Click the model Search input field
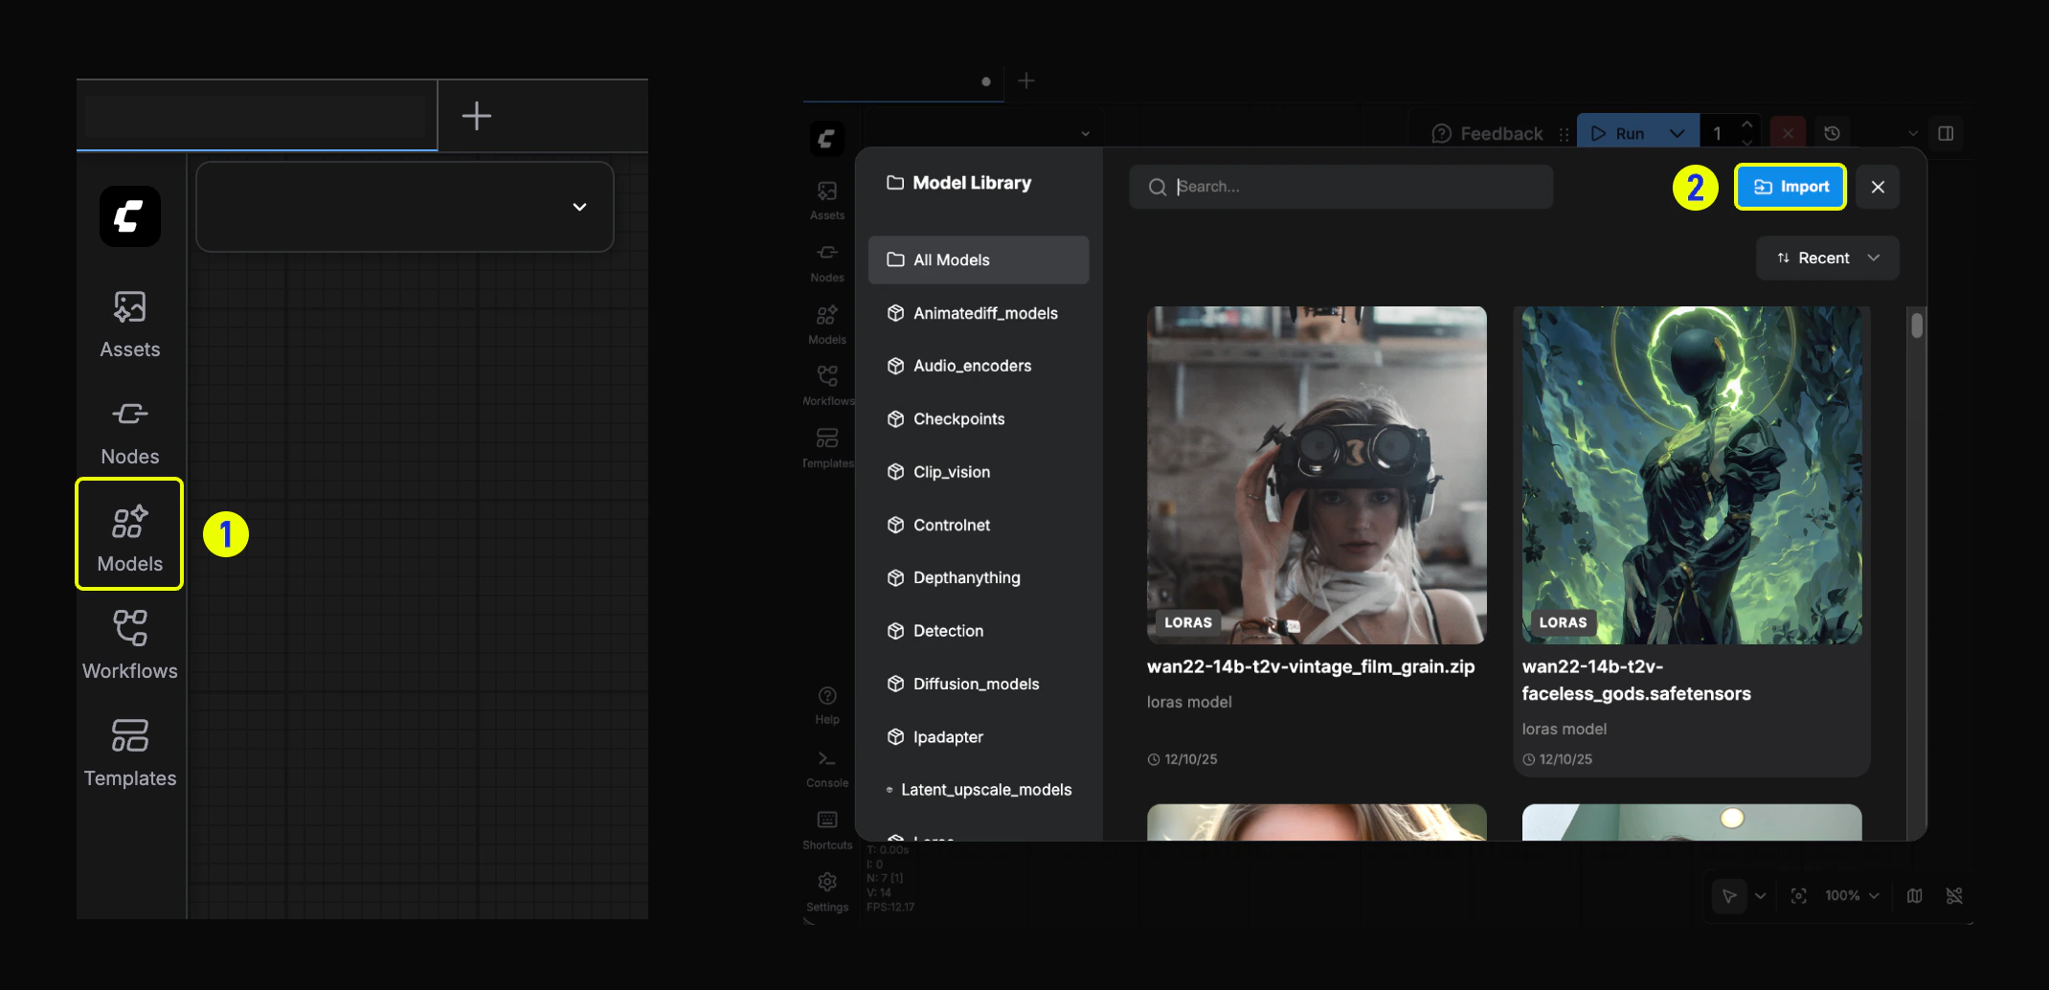The image size is (2049, 990). click(1340, 187)
